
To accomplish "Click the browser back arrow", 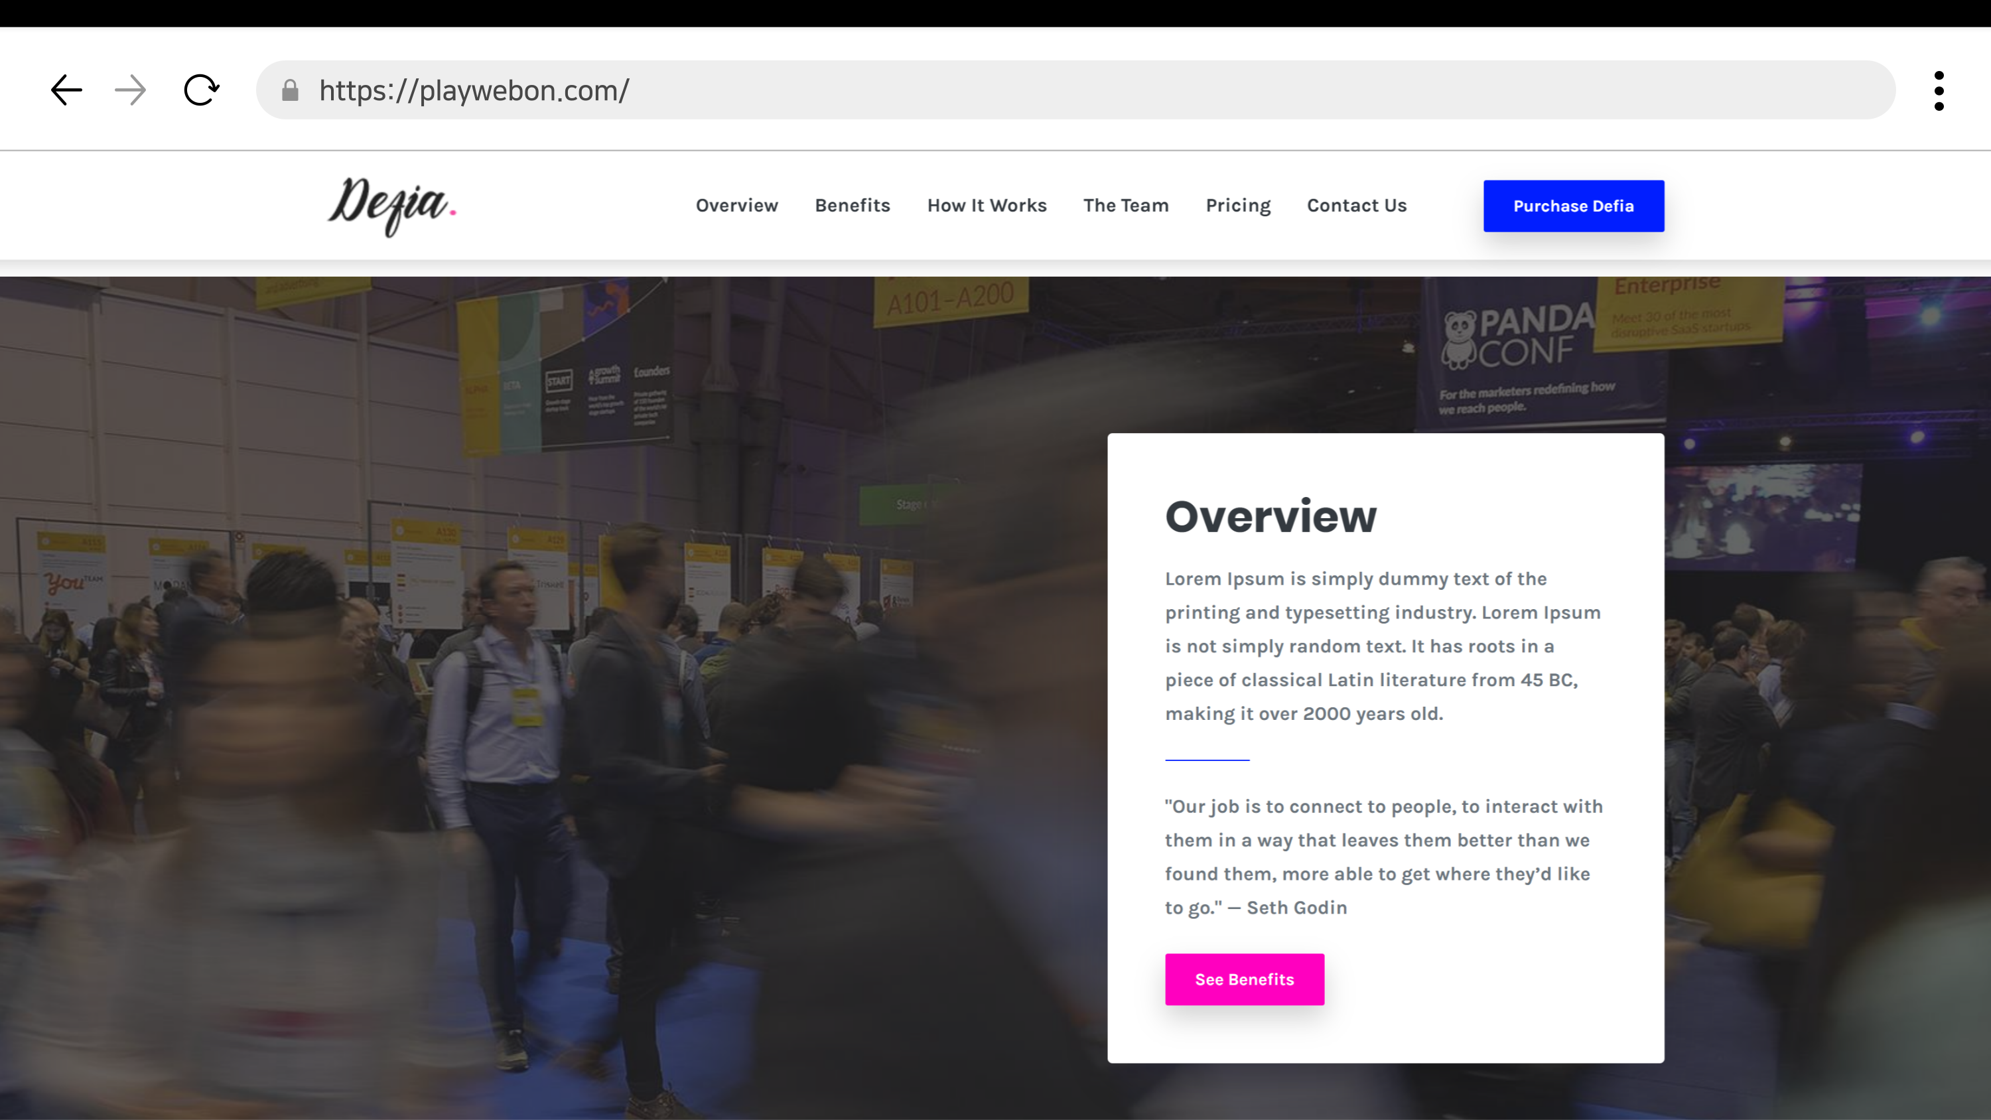I will pyautogui.click(x=66, y=90).
